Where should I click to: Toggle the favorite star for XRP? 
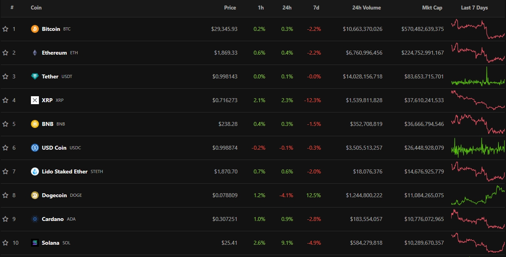[5, 100]
